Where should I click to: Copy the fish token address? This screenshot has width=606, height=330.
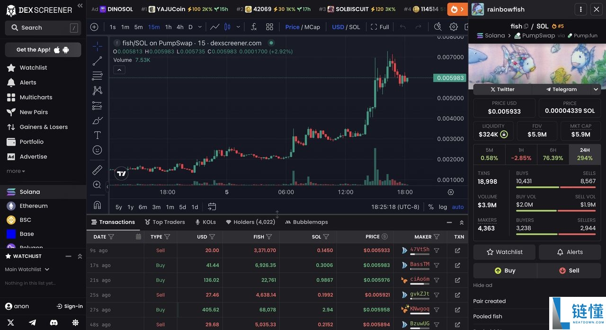click(526, 27)
